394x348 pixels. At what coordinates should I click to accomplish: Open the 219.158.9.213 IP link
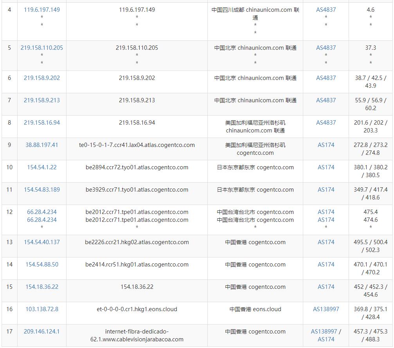point(42,100)
